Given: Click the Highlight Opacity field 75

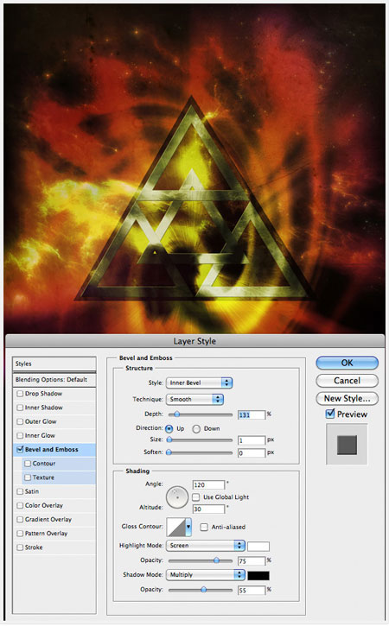Looking at the screenshot, I should point(252,561).
